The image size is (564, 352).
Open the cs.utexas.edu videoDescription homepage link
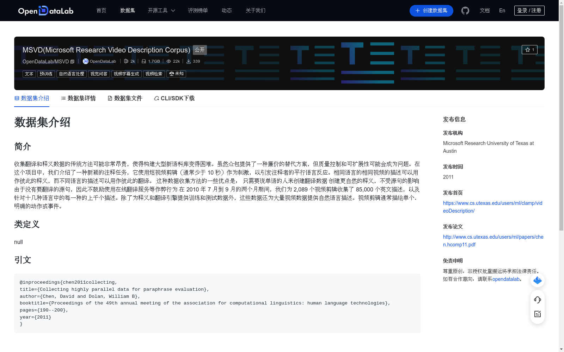tap(492, 207)
